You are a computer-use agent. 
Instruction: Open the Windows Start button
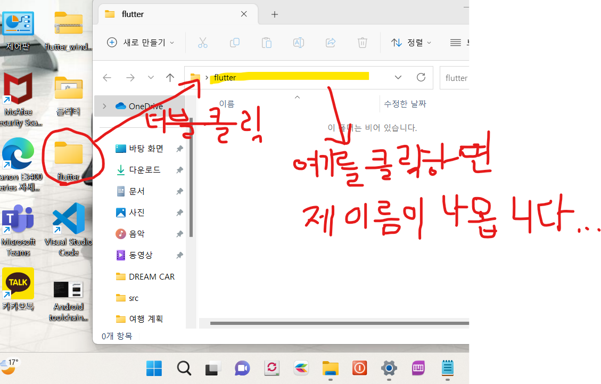154,368
